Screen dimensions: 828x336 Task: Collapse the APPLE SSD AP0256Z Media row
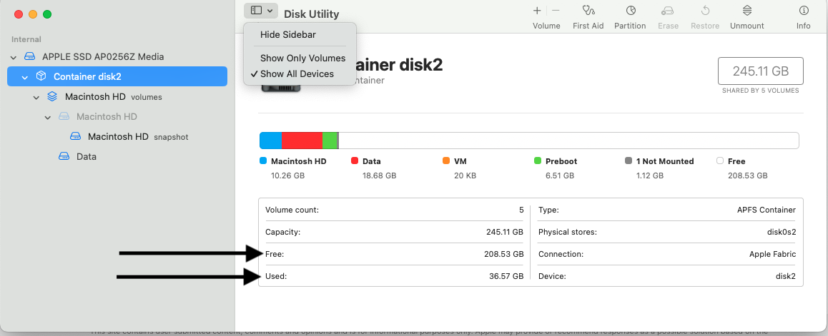[14, 57]
